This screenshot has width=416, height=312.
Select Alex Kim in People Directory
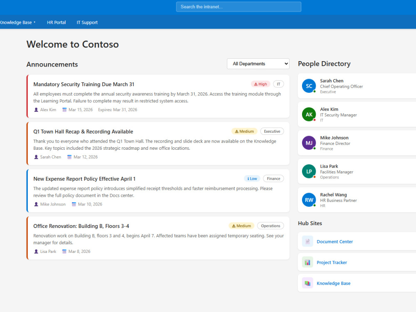[357, 114]
